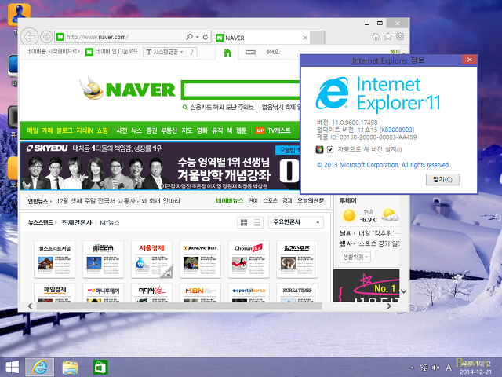502x377 pixels.
Task: Open the KB3008923 update link
Action: point(397,130)
